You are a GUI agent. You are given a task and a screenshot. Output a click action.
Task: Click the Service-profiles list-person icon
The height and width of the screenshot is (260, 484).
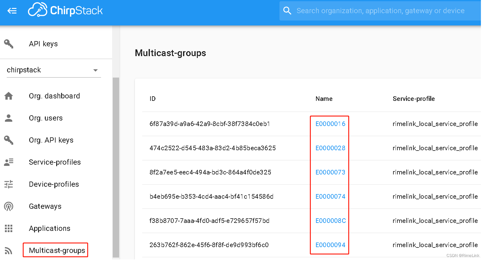9,162
